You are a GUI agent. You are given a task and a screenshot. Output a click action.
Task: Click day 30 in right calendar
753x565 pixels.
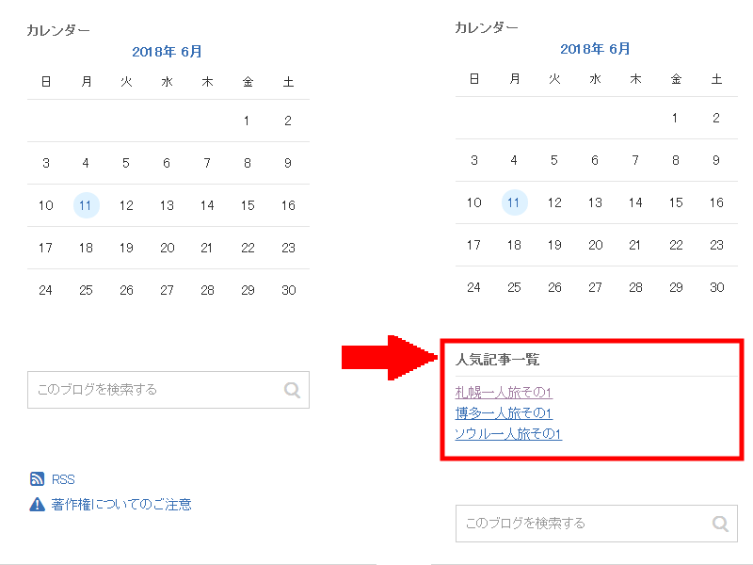click(717, 287)
